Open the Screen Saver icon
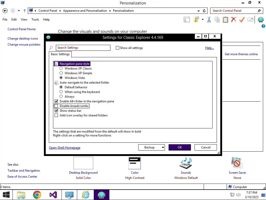Viewport: 266px width, 200px height. 237,163
